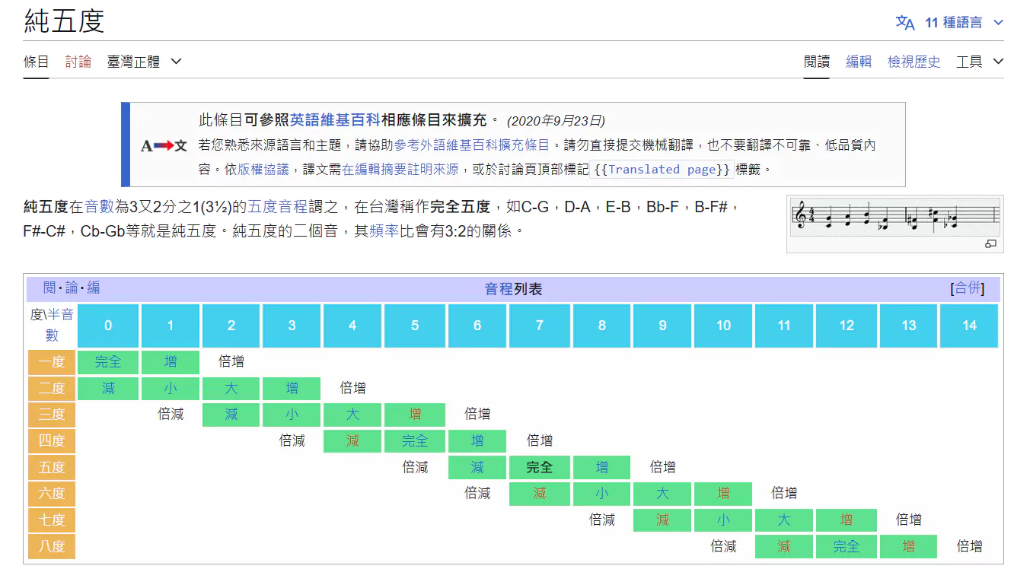
Task: Open 增 in the 一度 row
Action: [x=171, y=362]
